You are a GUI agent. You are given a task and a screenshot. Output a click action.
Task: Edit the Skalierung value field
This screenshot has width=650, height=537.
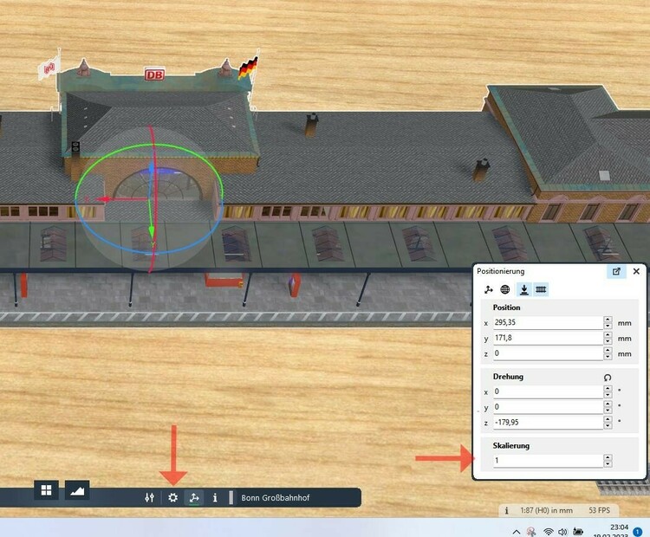[x=548, y=460]
